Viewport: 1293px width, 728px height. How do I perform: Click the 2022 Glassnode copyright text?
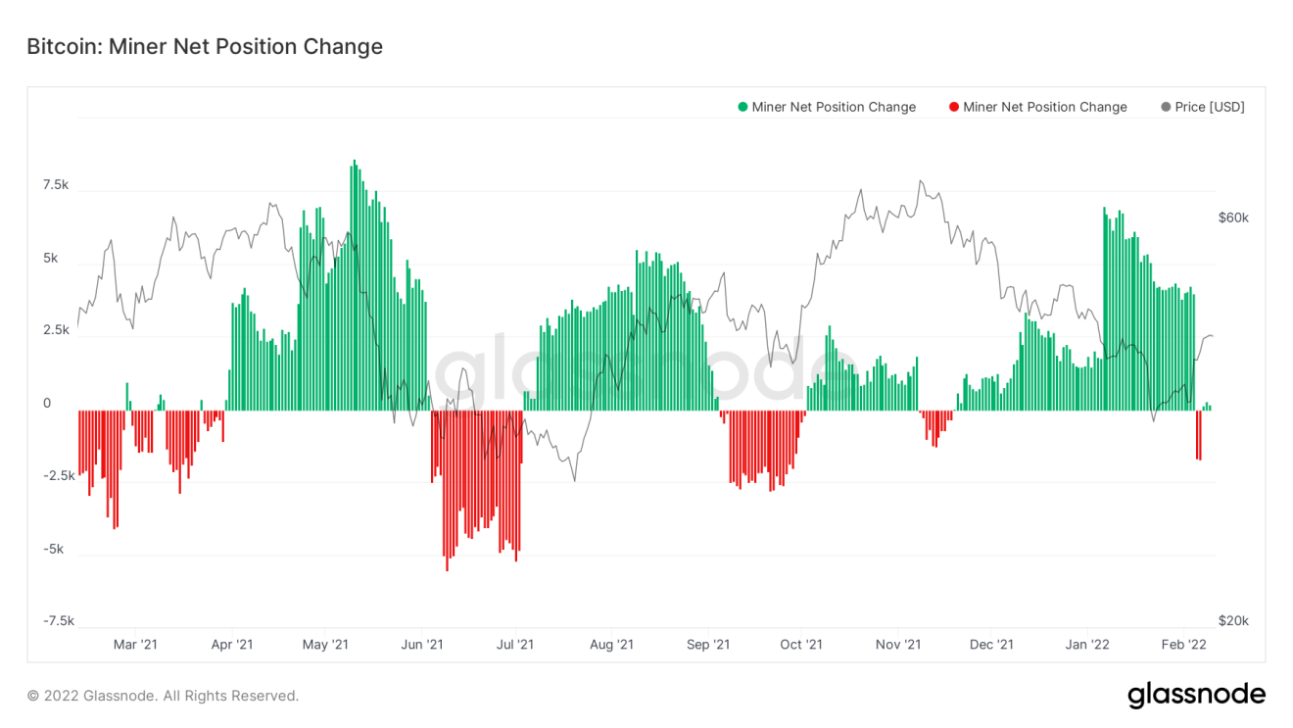tap(163, 696)
